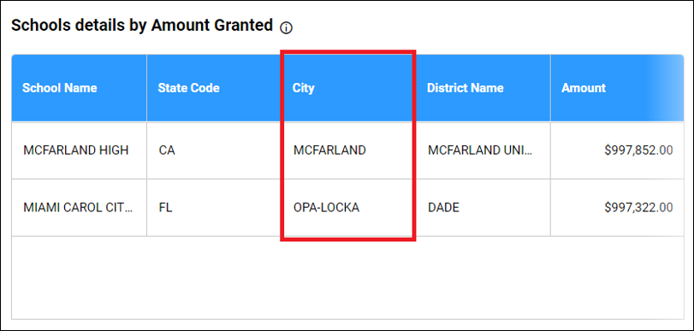Click the info icon beside the title
The height and width of the screenshot is (331, 694).
click(287, 28)
